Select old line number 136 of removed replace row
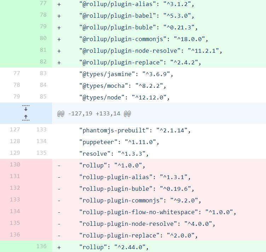This screenshot has width=266, height=252. click(15, 235)
